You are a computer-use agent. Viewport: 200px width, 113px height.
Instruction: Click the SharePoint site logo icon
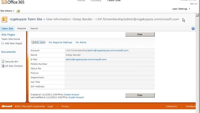pyautogui.click(x=4, y=19)
